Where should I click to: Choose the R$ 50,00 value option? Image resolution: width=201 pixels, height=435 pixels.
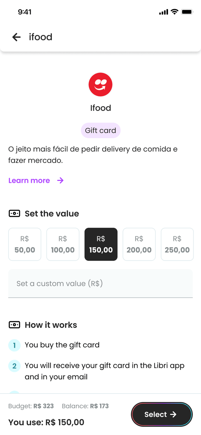[25, 244]
